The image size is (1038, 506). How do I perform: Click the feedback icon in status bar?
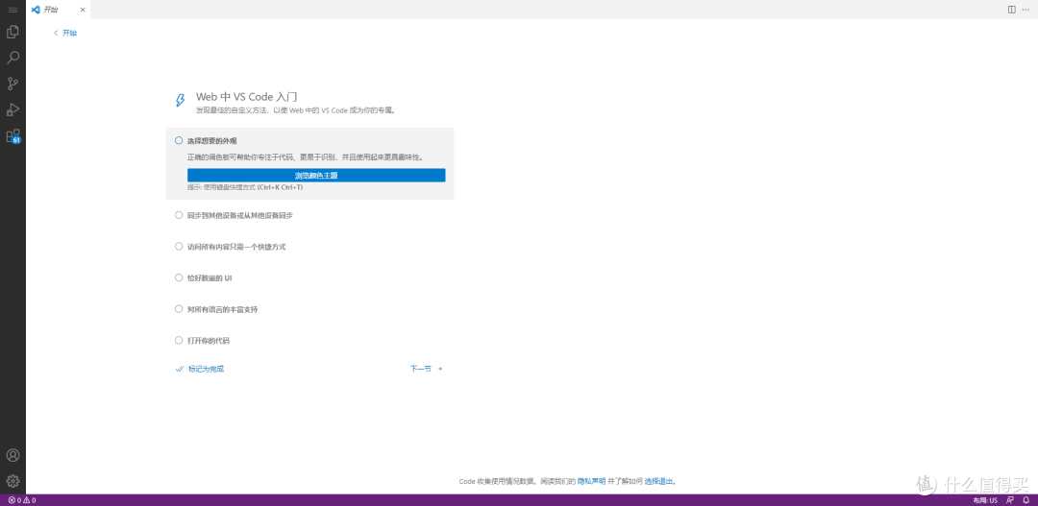coord(1009,500)
